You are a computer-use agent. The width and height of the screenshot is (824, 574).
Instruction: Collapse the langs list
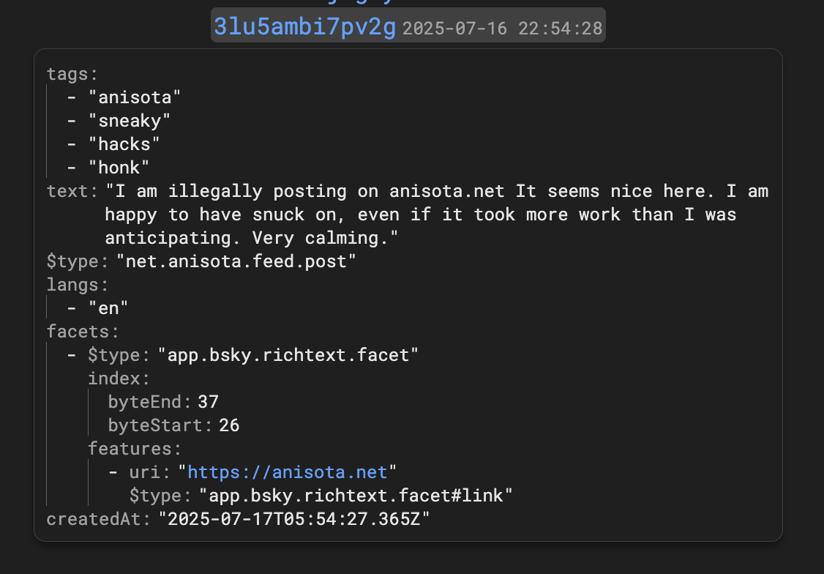tap(77, 285)
